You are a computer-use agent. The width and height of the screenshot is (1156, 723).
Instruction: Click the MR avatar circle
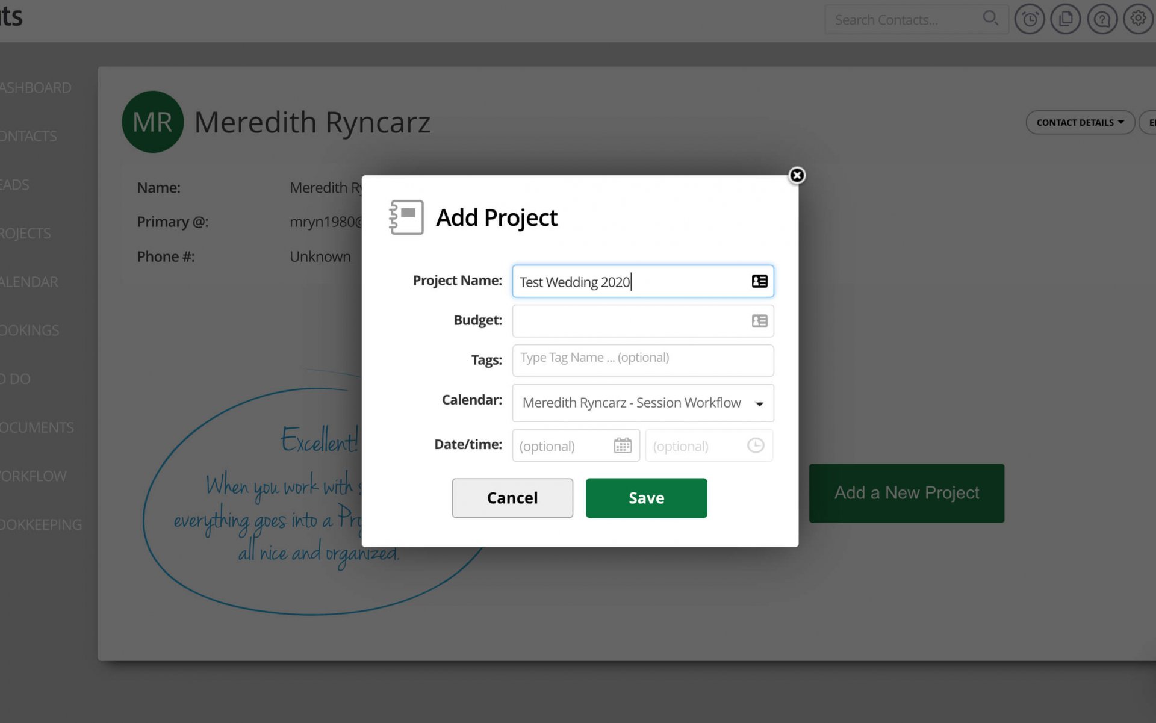[x=152, y=122]
